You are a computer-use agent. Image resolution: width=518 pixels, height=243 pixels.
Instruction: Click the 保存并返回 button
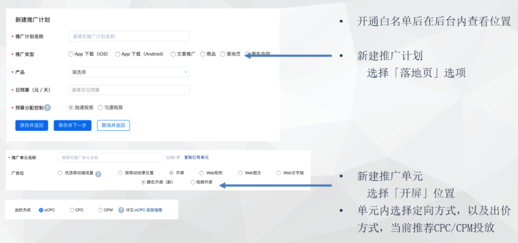(x=32, y=126)
